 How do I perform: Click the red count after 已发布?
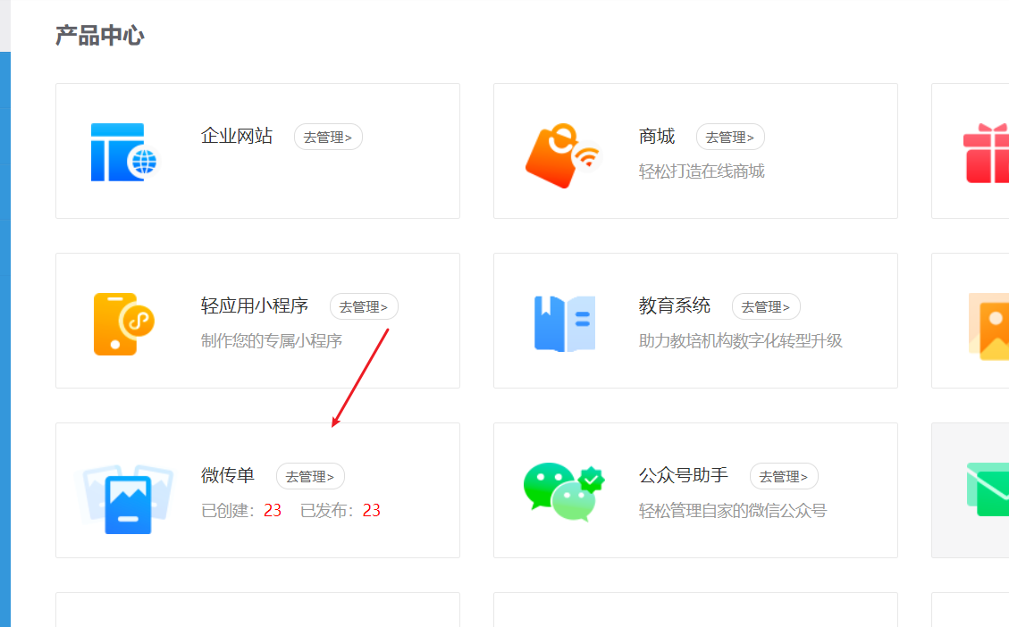tap(372, 511)
